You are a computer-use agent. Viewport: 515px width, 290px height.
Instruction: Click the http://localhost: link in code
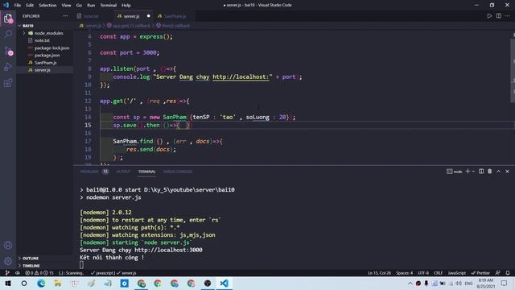pos(241,77)
